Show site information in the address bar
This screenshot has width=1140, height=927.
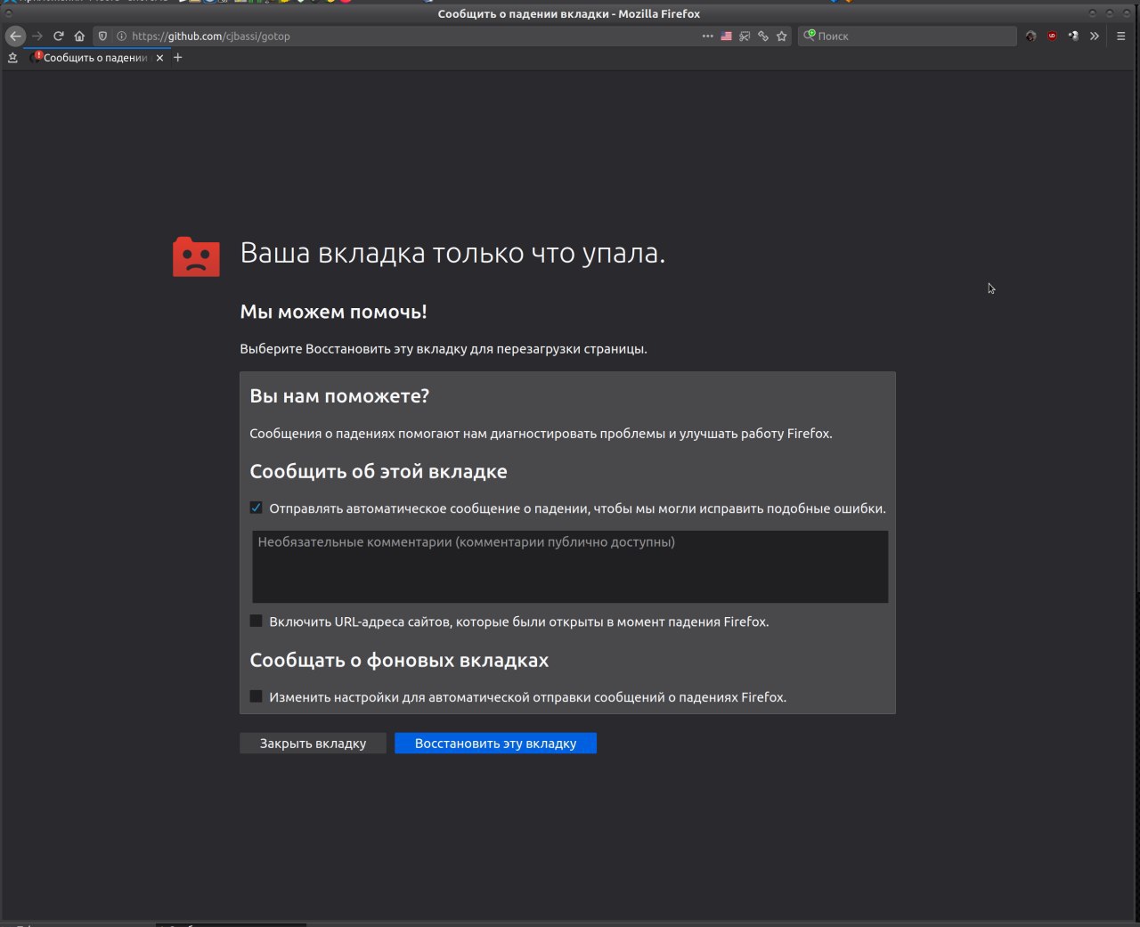coord(121,36)
